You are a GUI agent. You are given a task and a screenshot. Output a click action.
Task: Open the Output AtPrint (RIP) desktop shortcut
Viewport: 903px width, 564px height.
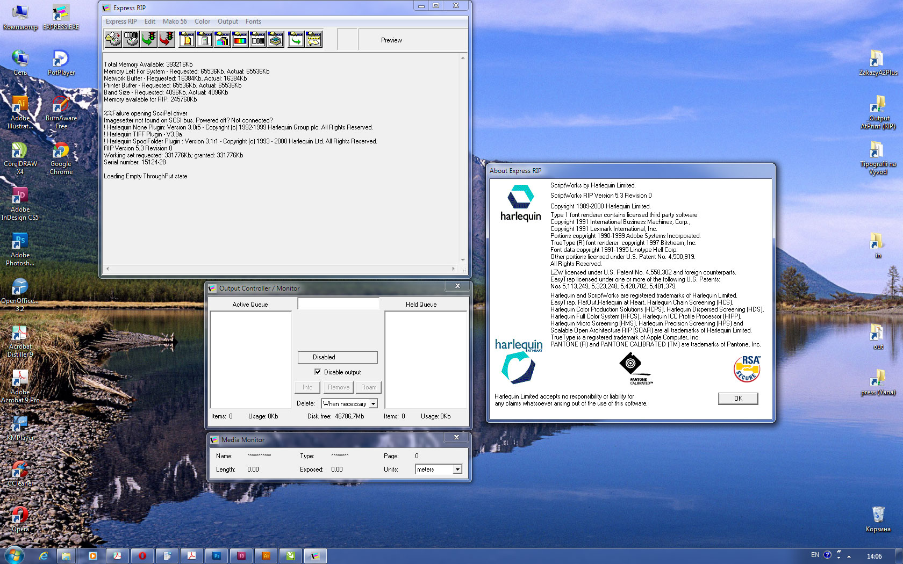point(878,113)
